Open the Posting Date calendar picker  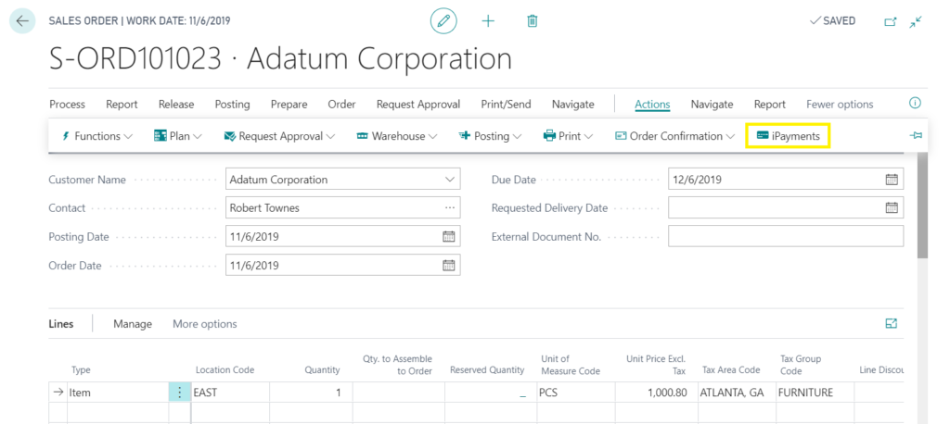point(448,236)
